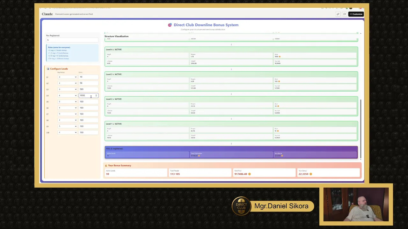This screenshot has width=408, height=229.
Task: Click the Your Bonus Summary icon
Action: coord(106,165)
